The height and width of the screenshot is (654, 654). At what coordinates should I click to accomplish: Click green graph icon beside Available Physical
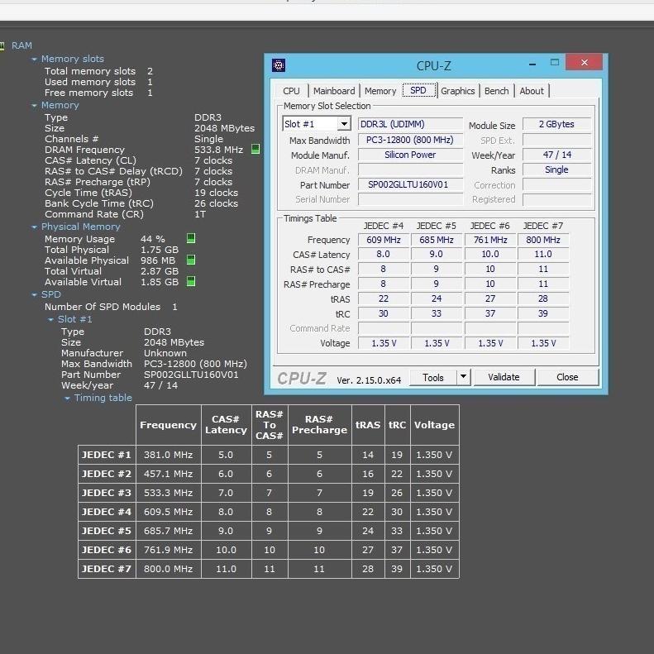pyautogui.click(x=191, y=260)
